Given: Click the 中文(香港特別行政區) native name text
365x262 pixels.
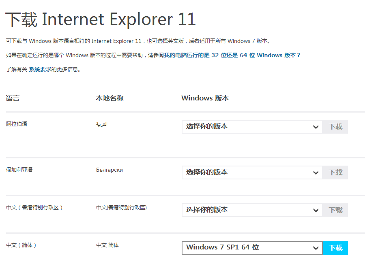Looking at the screenshot, I should (121, 207).
